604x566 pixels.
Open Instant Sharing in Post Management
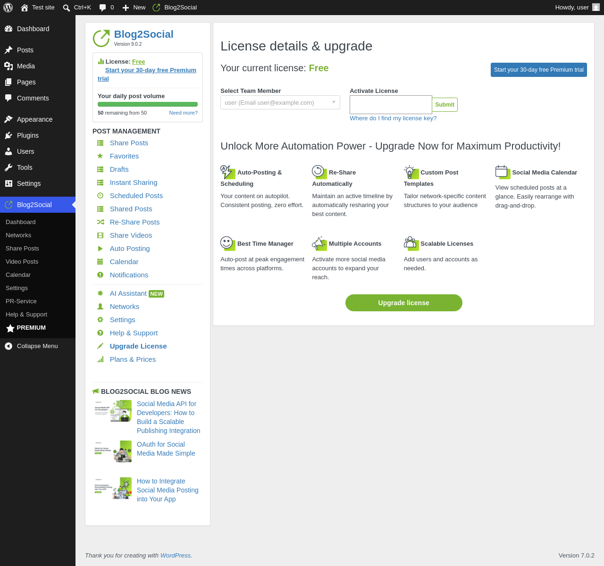(x=134, y=183)
